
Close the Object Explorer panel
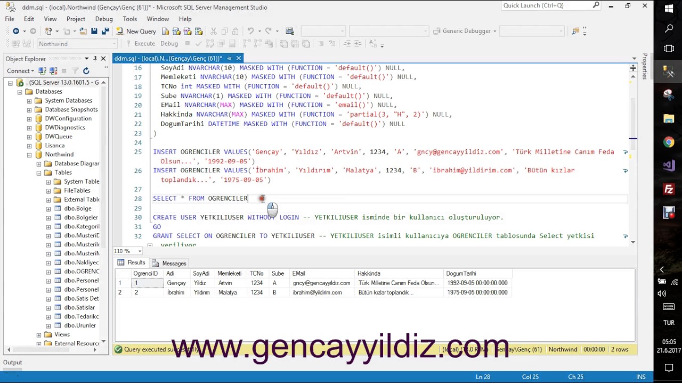click(103, 59)
